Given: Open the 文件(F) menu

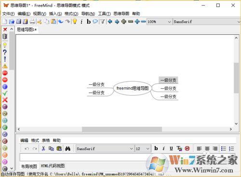Looking at the screenshot, I should (x=8, y=14).
